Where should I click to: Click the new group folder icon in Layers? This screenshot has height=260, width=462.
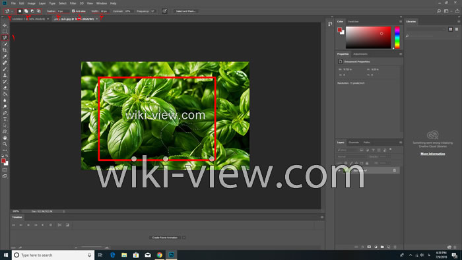pos(382,247)
